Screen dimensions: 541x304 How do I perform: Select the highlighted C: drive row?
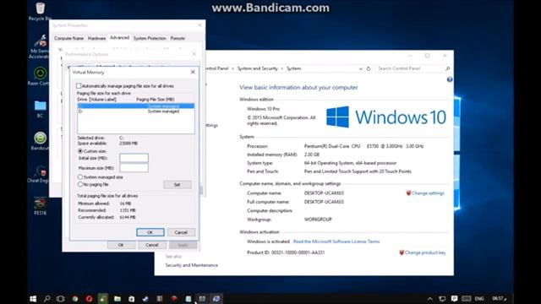coord(135,106)
